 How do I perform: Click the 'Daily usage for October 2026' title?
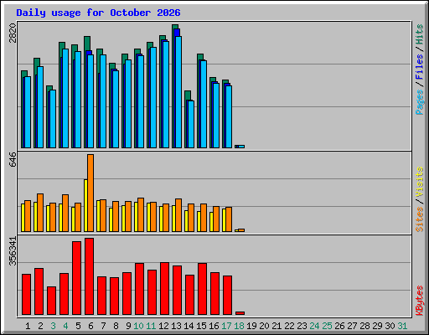[x=98, y=13]
